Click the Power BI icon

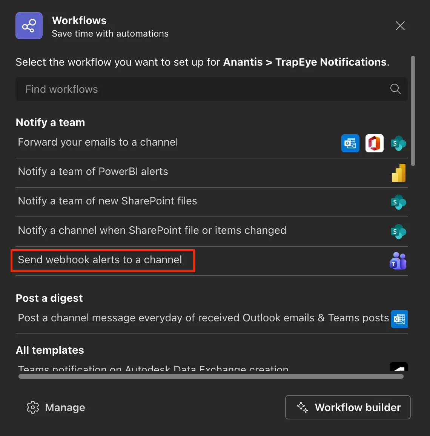coord(398,173)
